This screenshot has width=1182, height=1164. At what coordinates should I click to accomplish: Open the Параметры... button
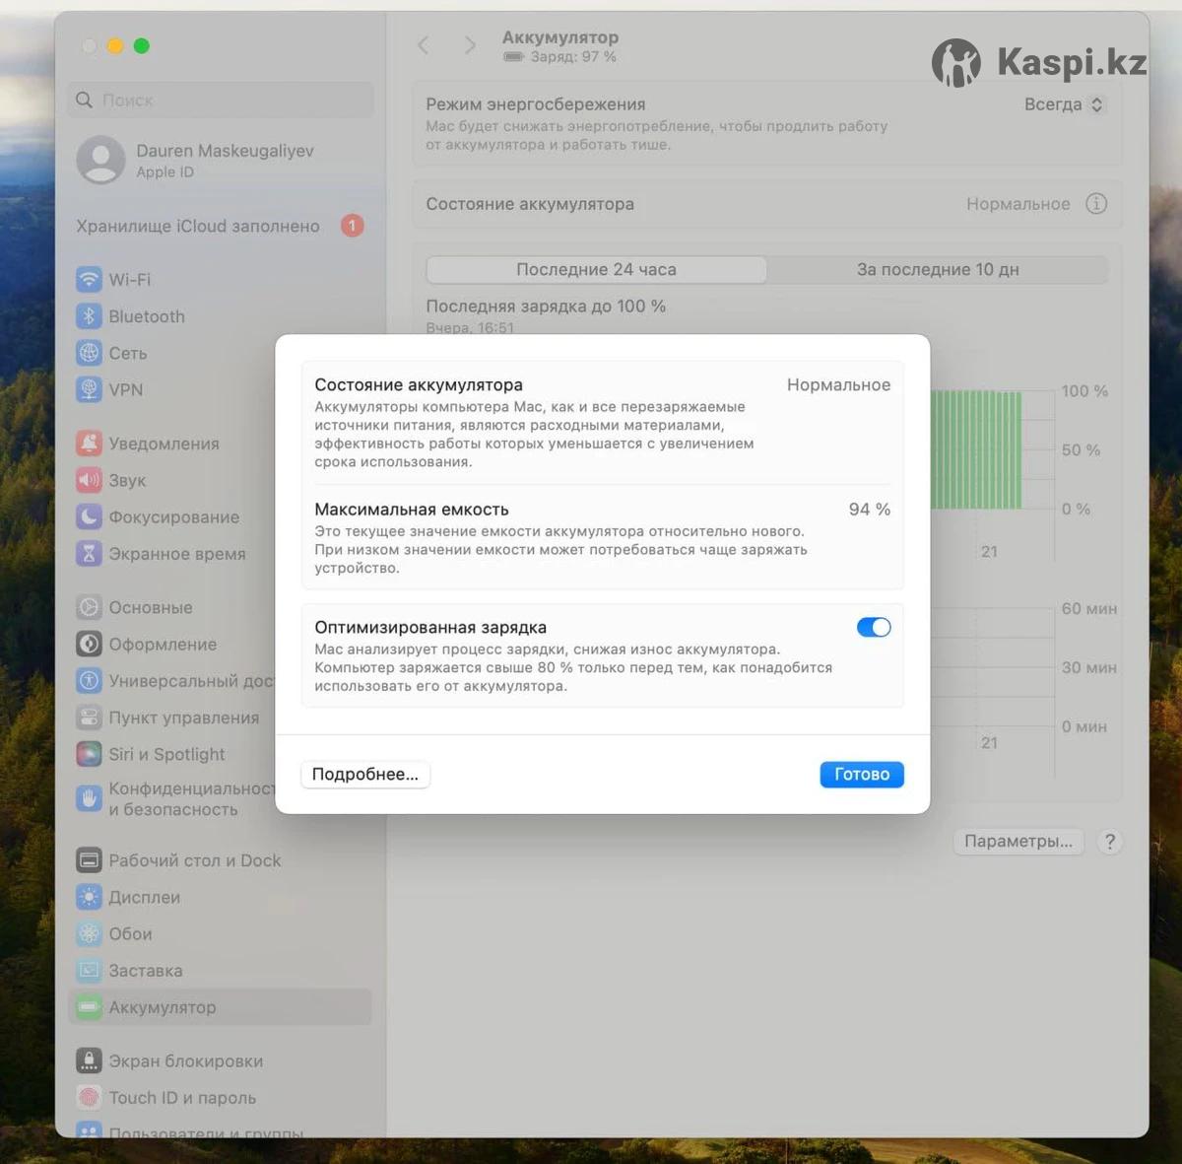[1018, 842]
